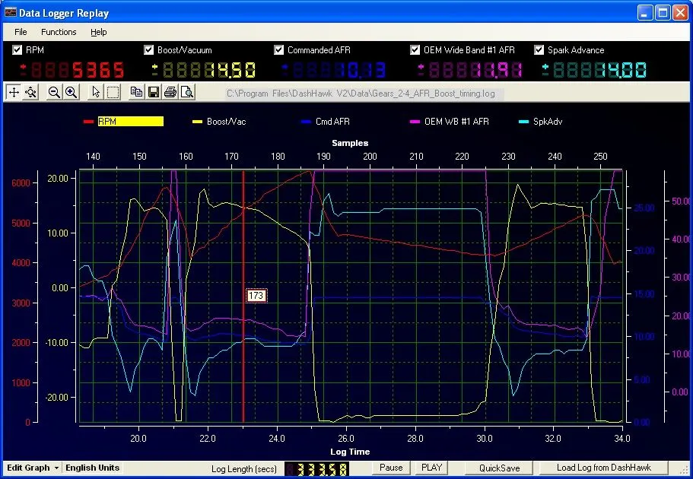The width and height of the screenshot is (693, 479).
Task: Print the graph with printer icon
Action: [170, 92]
